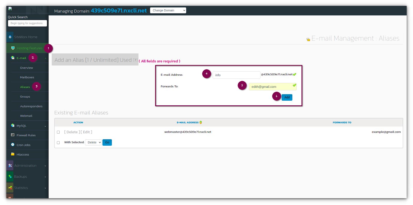Tick the With Selected checkbox
Viewport: 413px width, 205px height.
click(58, 143)
